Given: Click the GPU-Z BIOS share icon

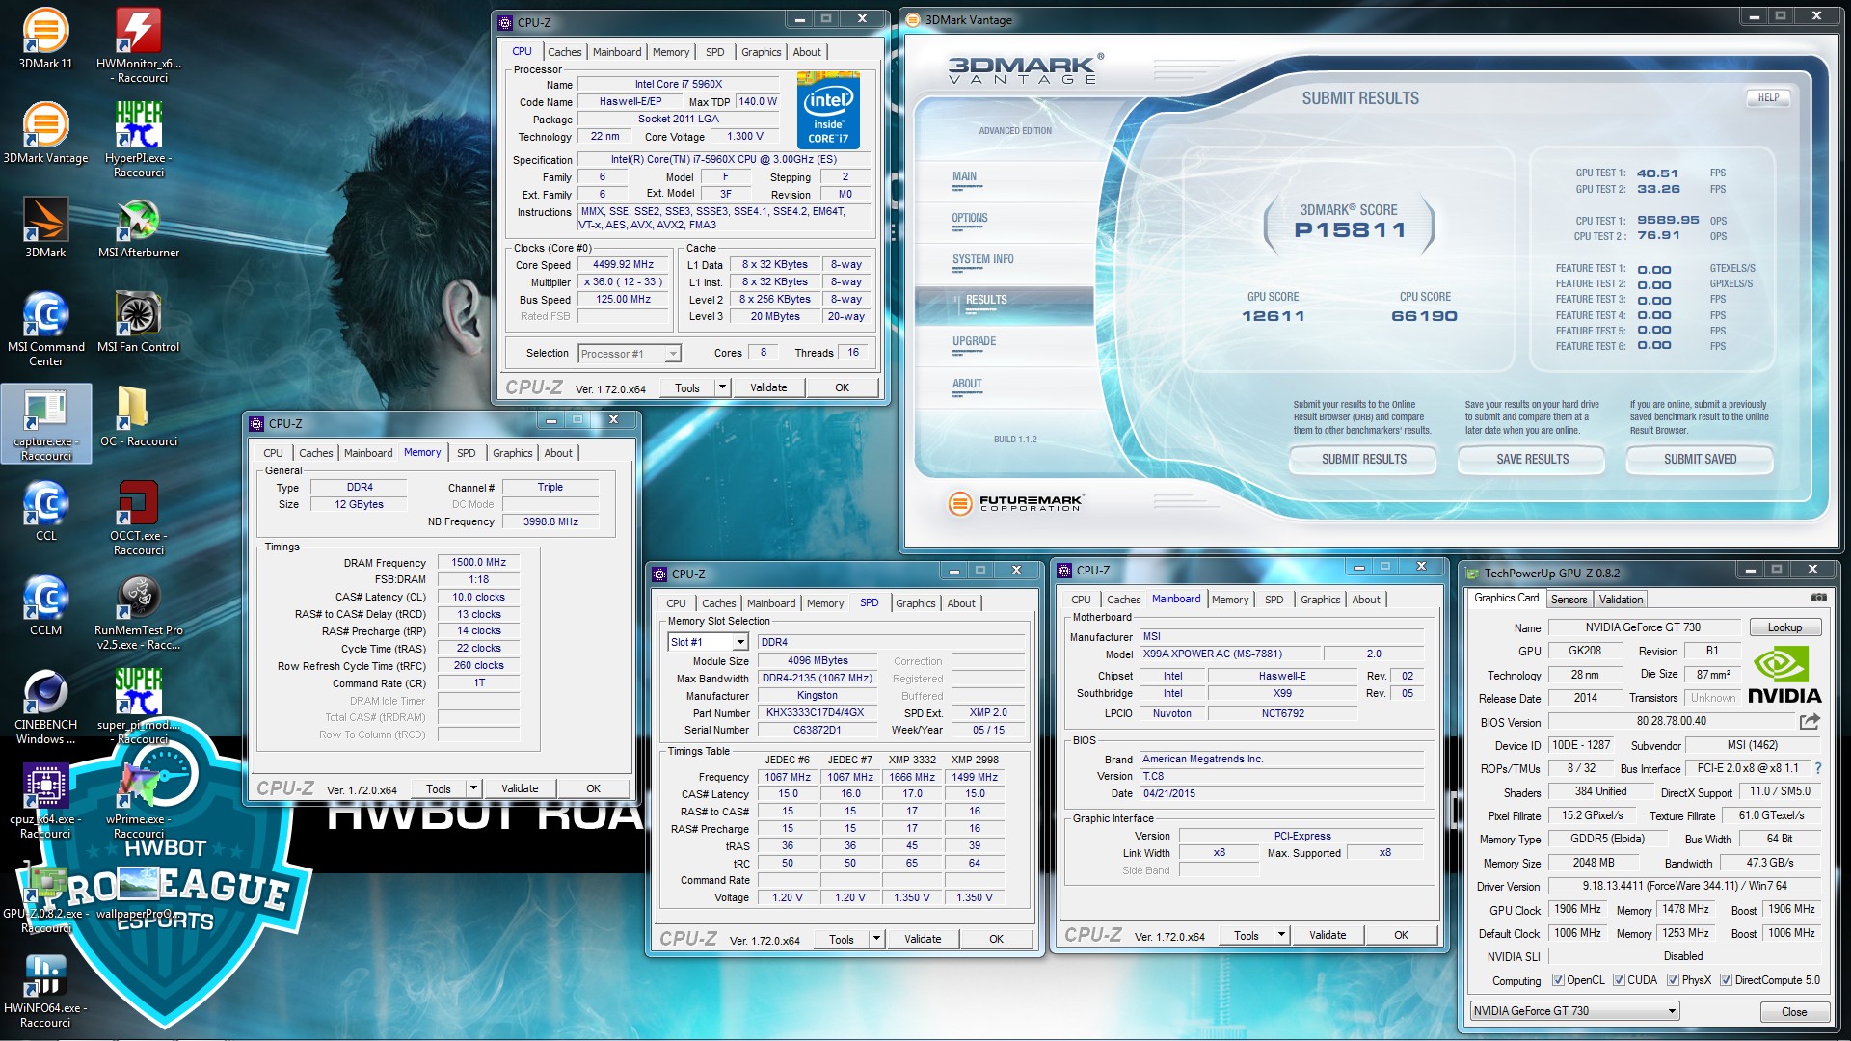Looking at the screenshot, I should tap(1810, 721).
